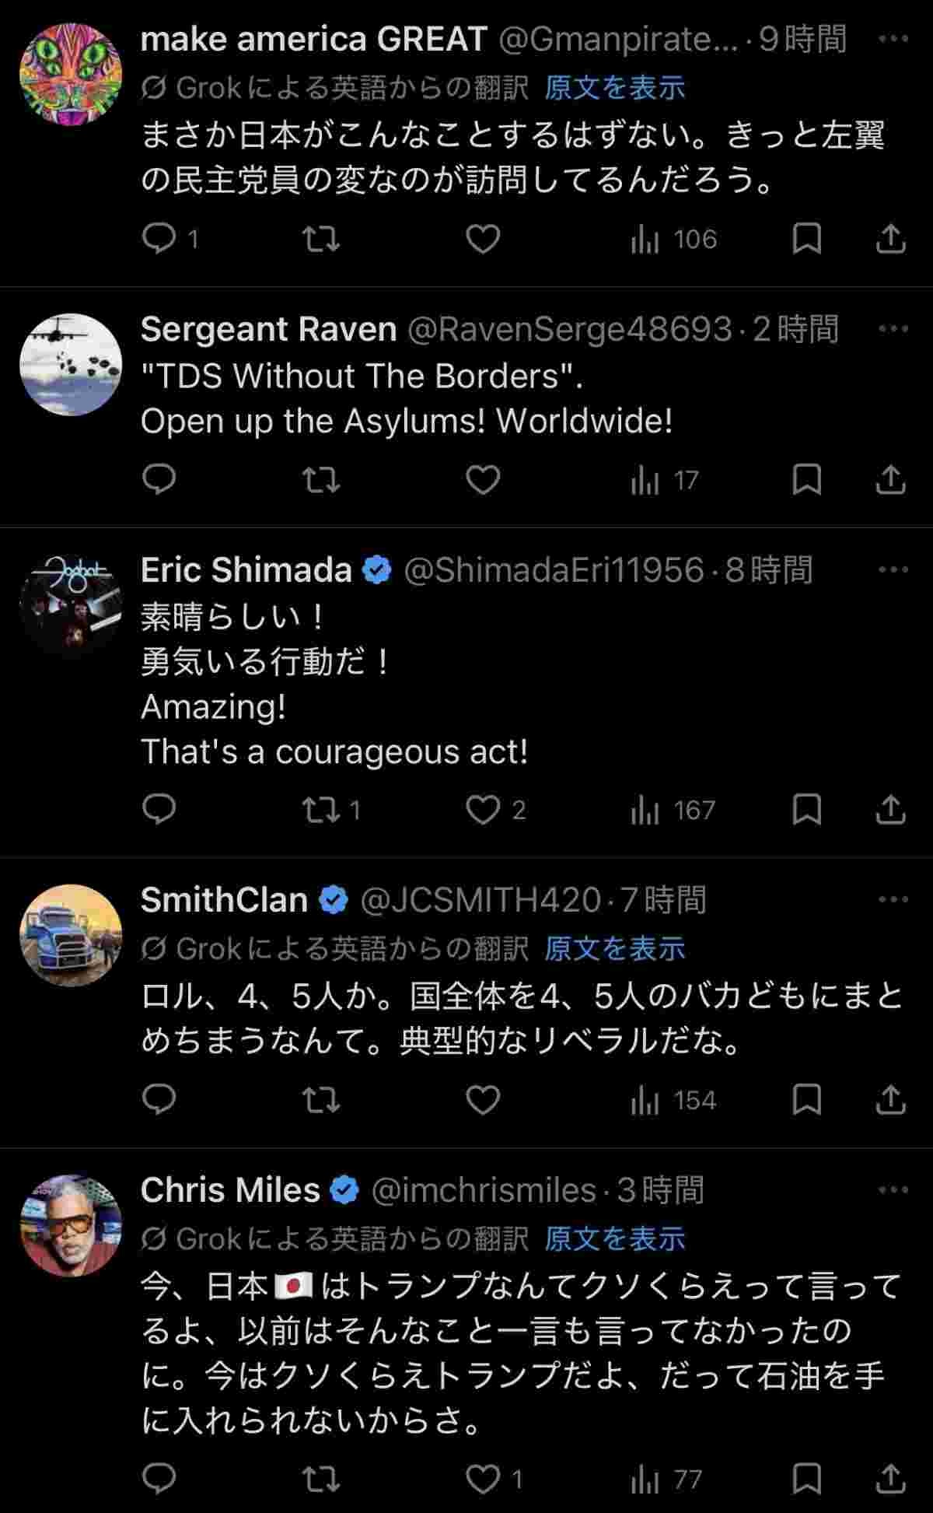Open more options menu on SmithClan's post
This screenshot has width=933, height=1513.
pos(893,900)
